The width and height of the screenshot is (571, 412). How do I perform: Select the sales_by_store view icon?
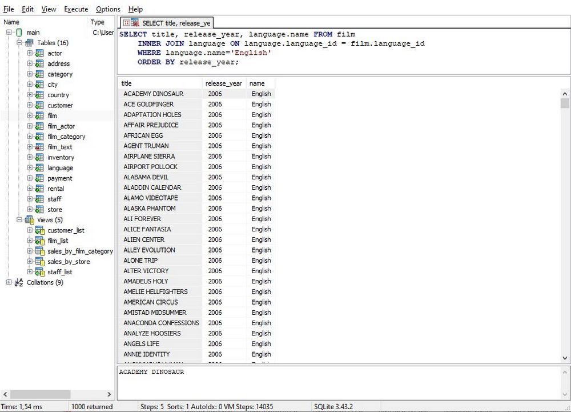pyautogui.click(x=39, y=262)
